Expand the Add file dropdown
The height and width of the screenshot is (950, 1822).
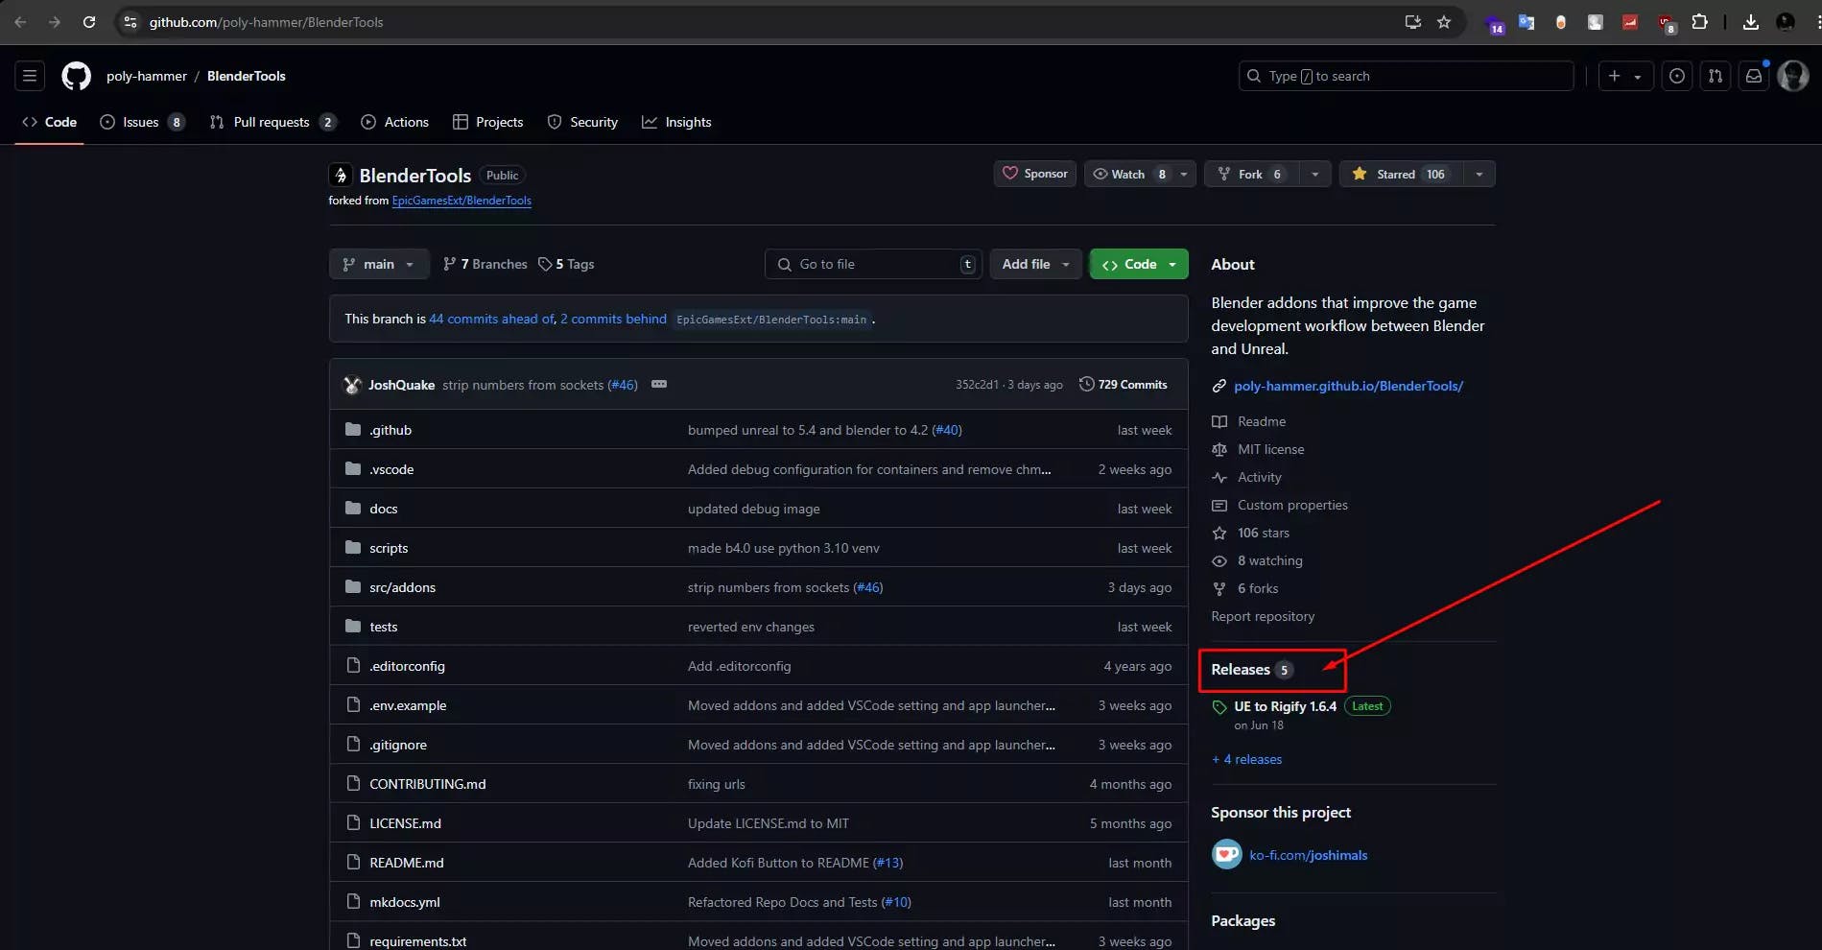click(x=1035, y=264)
